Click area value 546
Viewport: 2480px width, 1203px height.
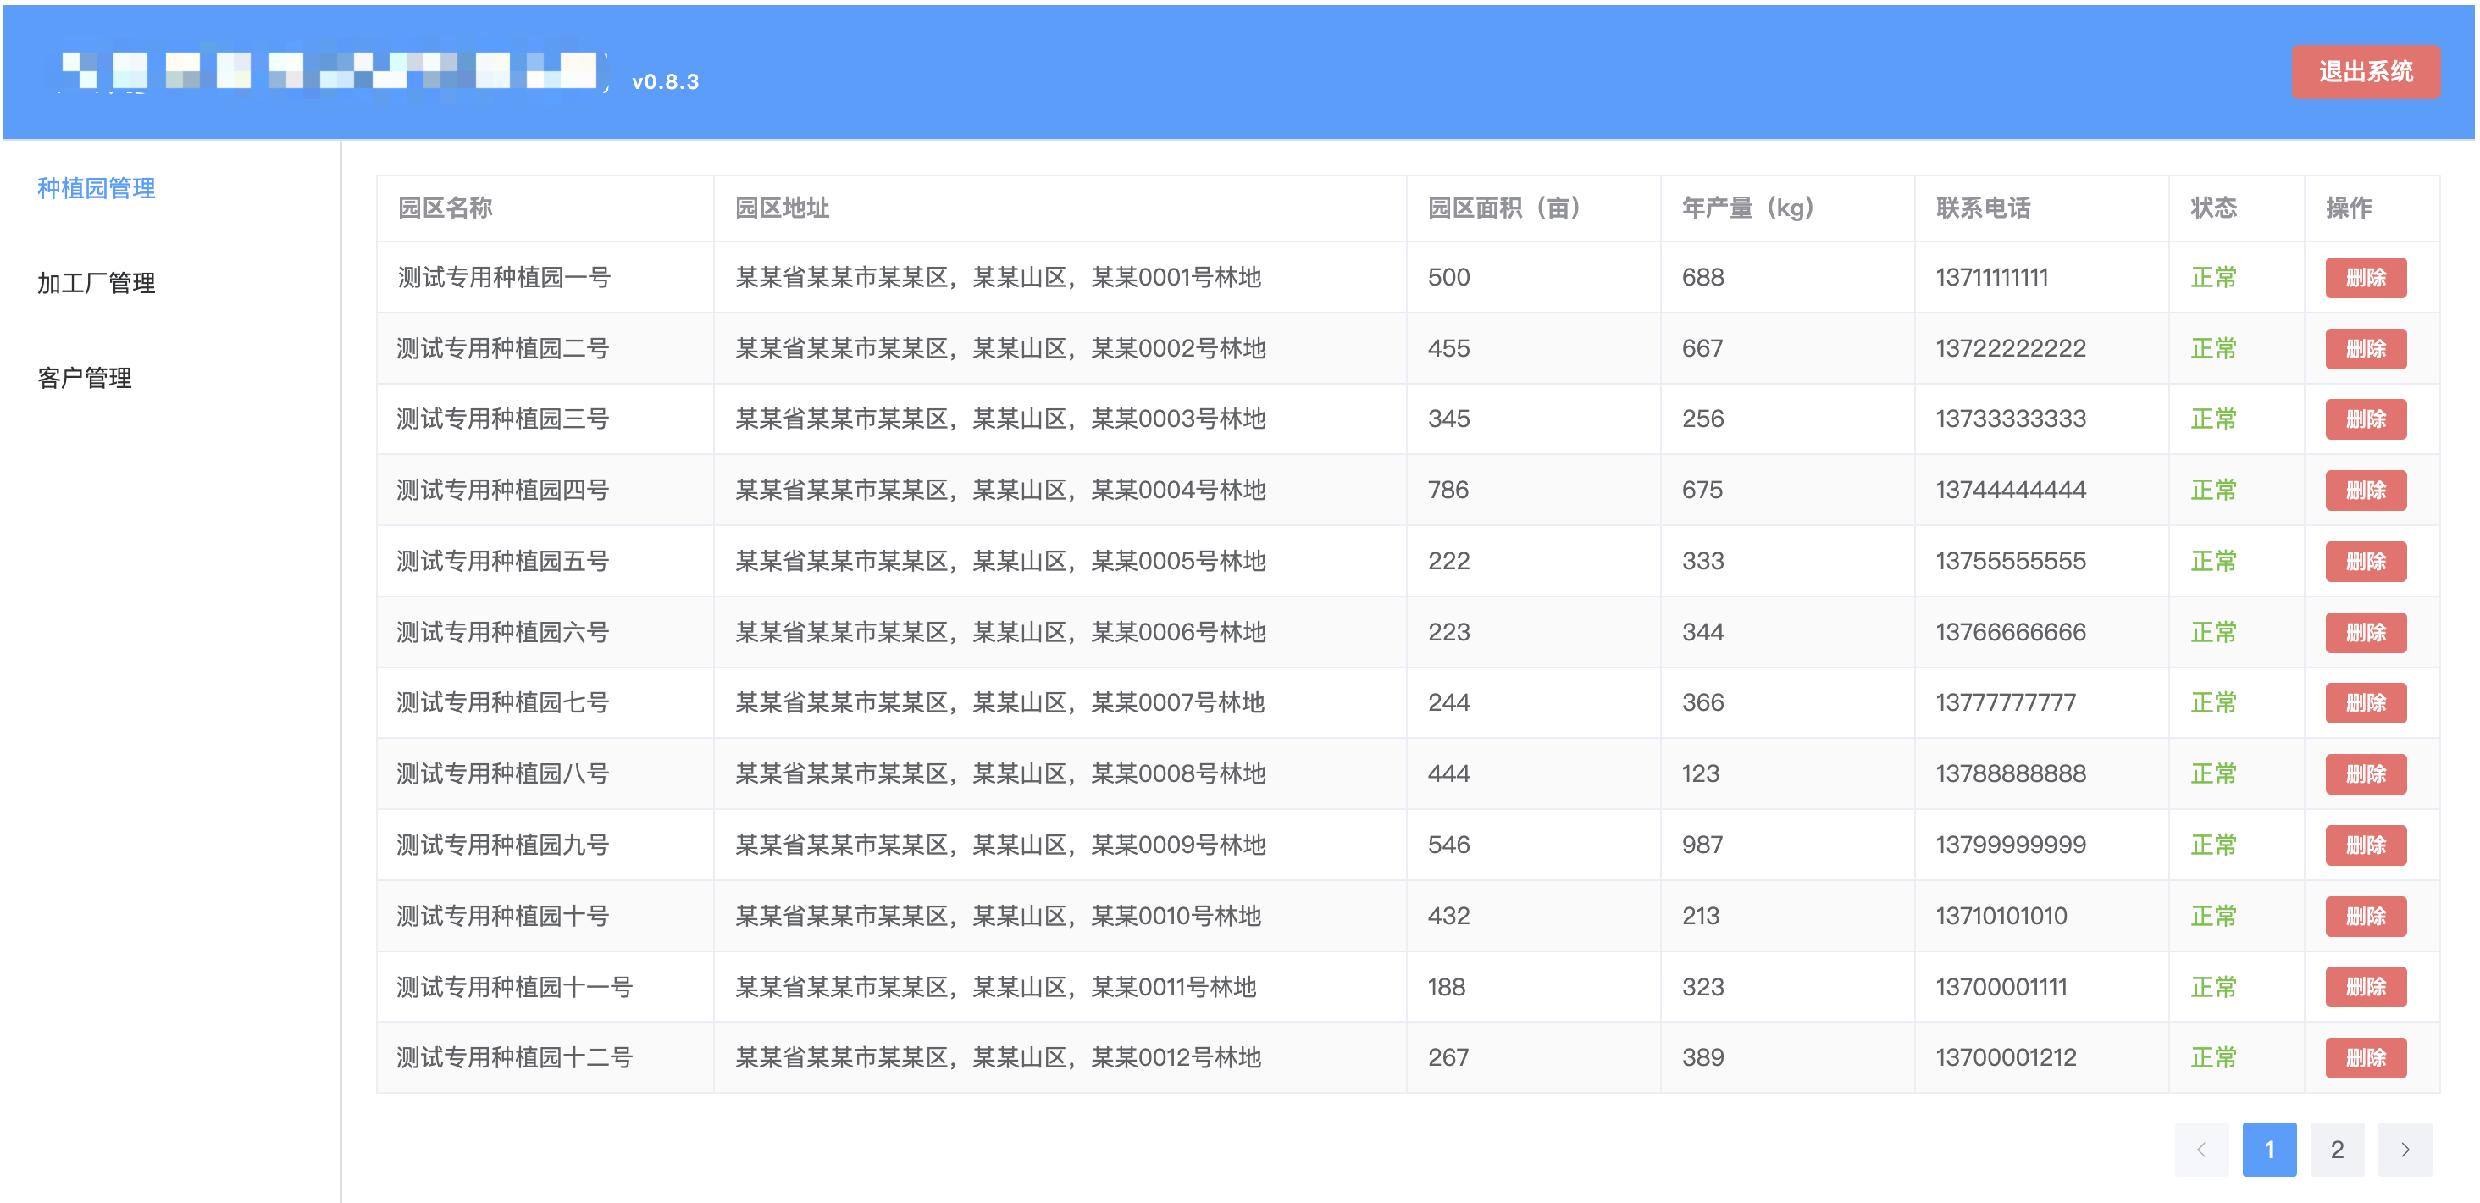tap(1449, 845)
